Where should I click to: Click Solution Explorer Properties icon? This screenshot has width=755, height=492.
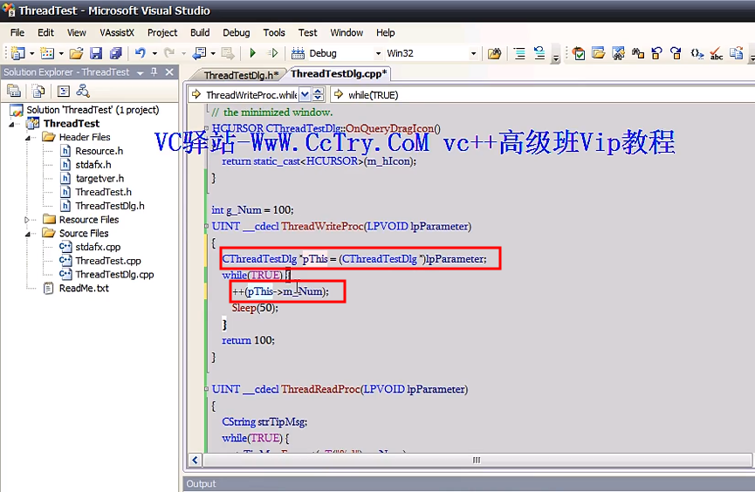[14, 91]
